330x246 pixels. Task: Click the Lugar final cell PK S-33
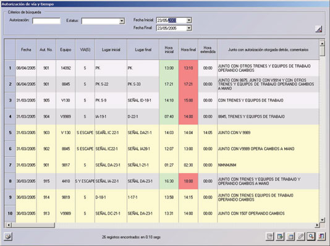[x=143, y=84]
